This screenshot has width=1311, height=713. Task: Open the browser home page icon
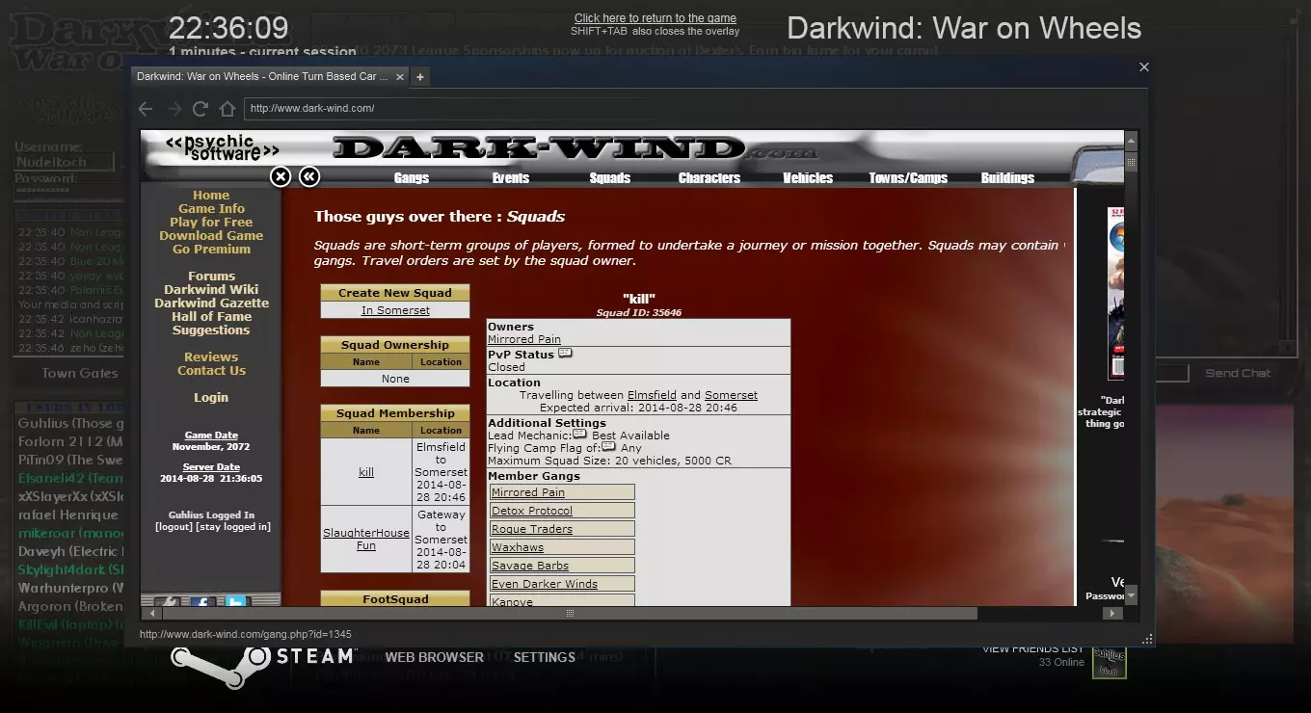(227, 109)
